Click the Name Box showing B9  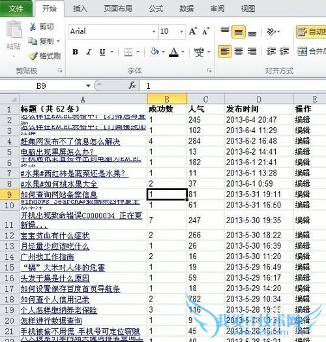click(x=42, y=85)
